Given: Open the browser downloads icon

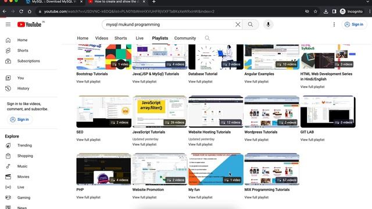Looking at the screenshot, I should click(x=325, y=12).
